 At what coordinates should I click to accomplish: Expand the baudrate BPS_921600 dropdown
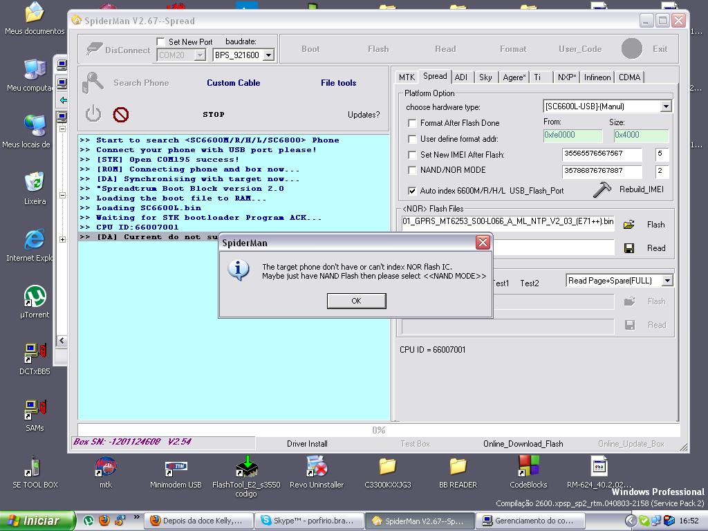(268, 55)
